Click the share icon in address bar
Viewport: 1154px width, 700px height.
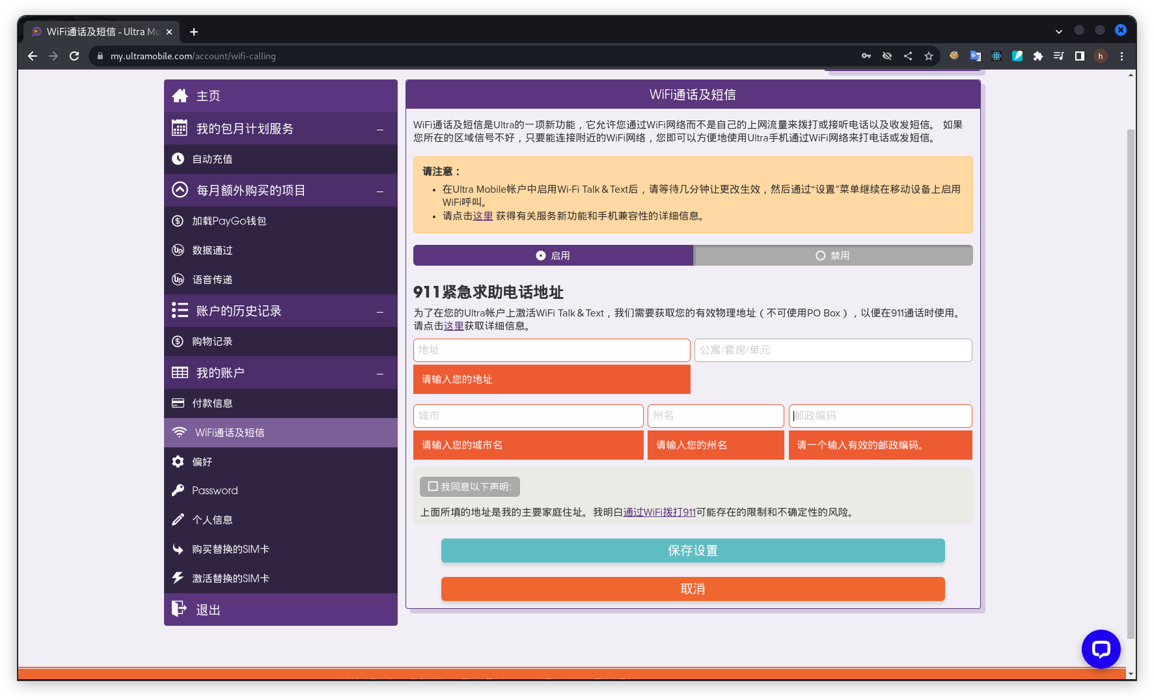point(908,56)
